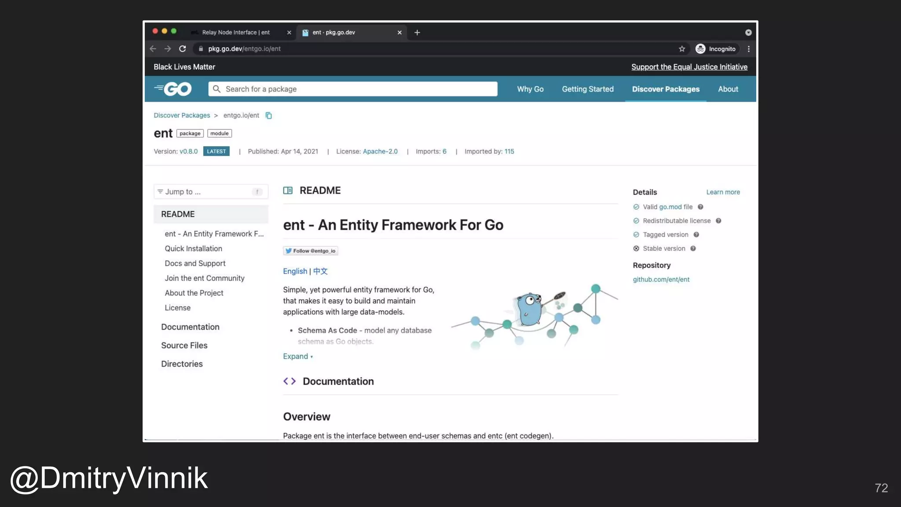Click the copy import path icon
Image resolution: width=901 pixels, height=507 pixels.
click(x=268, y=116)
